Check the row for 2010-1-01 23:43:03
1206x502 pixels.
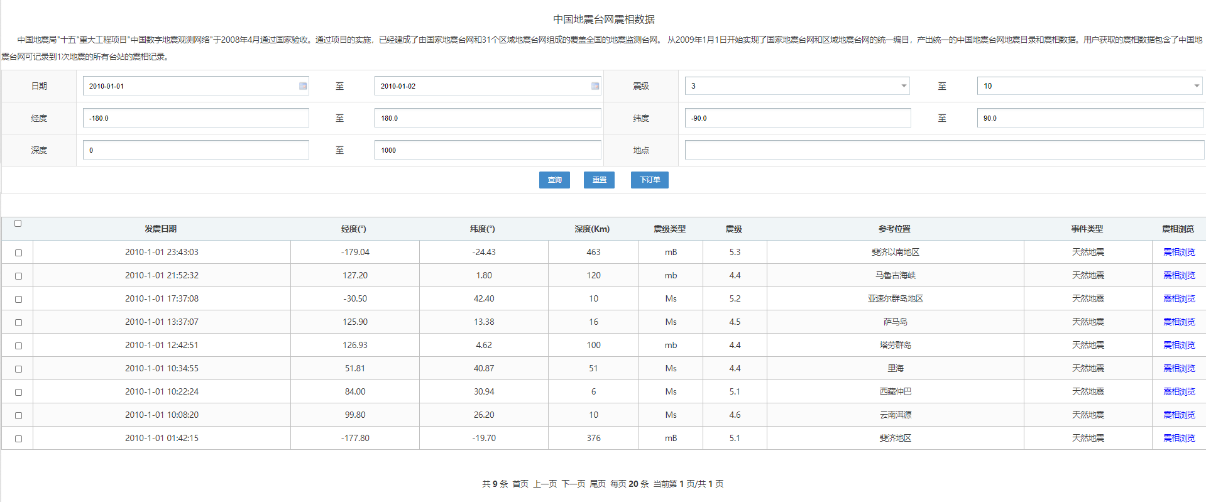[18, 253]
